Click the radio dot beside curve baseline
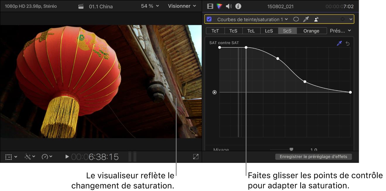The width and height of the screenshot is (386, 191). pos(215,92)
